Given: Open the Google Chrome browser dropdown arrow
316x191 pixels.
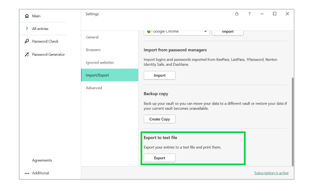Looking at the screenshot, I should [205, 32].
